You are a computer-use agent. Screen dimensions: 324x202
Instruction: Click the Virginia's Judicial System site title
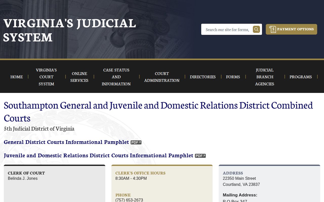click(70, 30)
